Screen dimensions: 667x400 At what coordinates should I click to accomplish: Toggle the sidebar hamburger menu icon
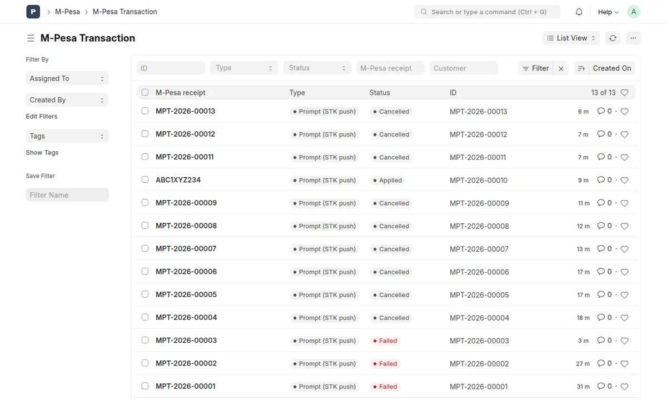pyautogui.click(x=31, y=38)
